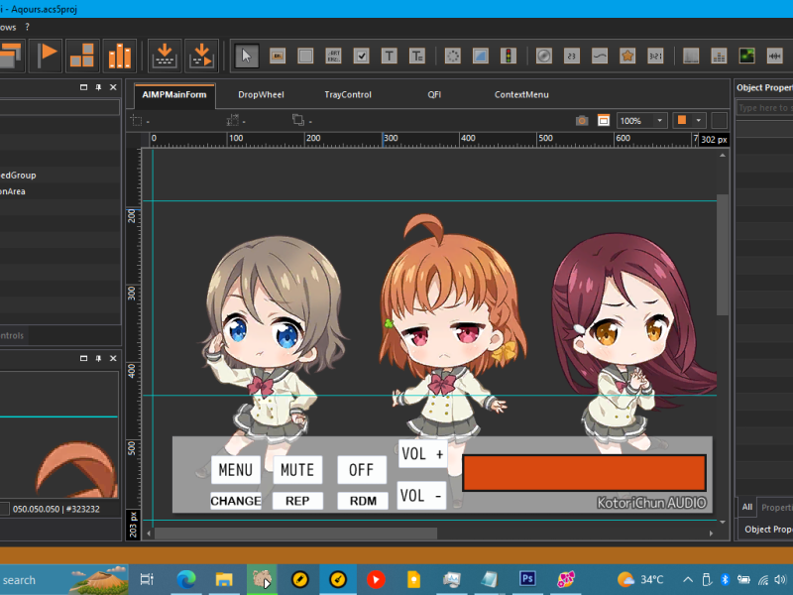
Task: Select the equalizer bars element tool
Action: [719, 56]
